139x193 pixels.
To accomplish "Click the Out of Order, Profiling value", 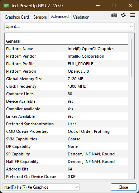I will coord(88,131).
